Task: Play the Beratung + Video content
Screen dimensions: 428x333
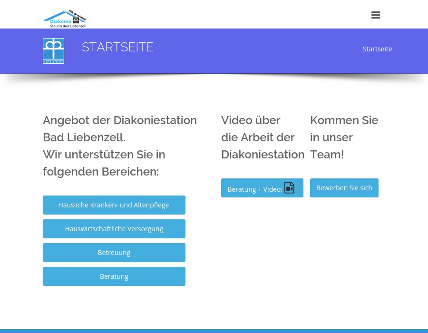Action: click(x=262, y=188)
